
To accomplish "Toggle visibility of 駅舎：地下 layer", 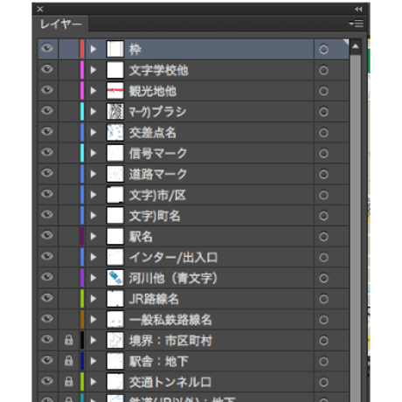I will (47, 360).
